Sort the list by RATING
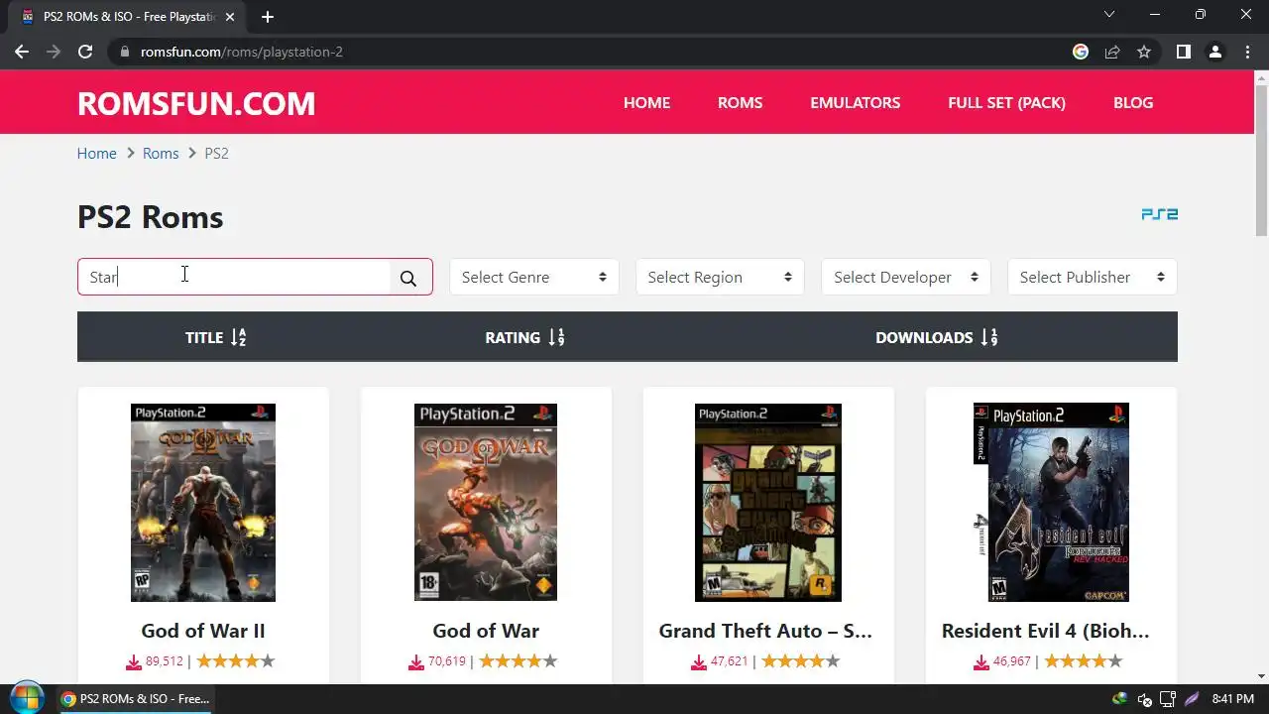The width and height of the screenshot is (1269, 714). (x=524, y=338)
